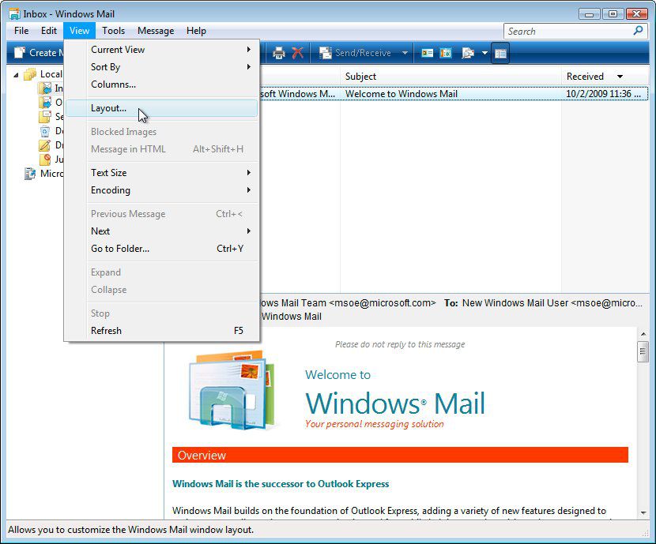Viewport: 656px width, 544px height.
Task: Click the 'Windows Mail is the successor' heading
Action: pyautogui.click(x=281, y=484)
